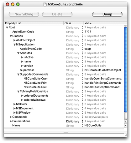Select the Name row at bottom
The image size is (131, 143).
pos(64,125)
